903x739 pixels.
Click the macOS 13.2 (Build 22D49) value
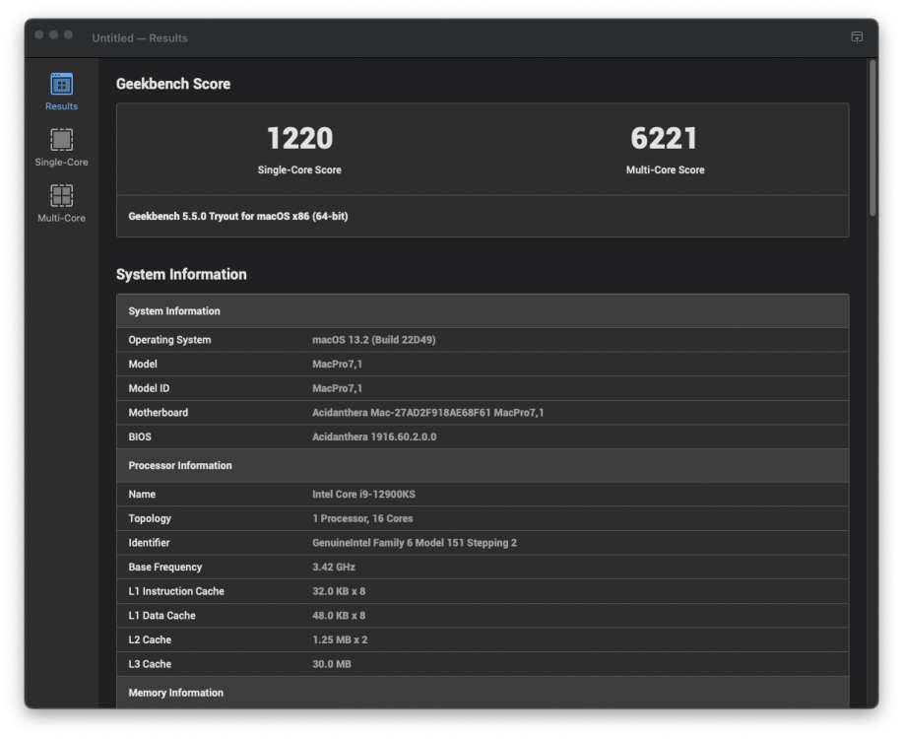374,340
